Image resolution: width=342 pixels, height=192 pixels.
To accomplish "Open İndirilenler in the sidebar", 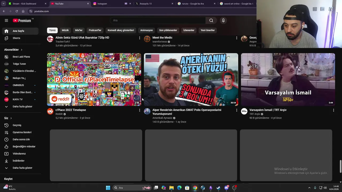I will point(21,161).
